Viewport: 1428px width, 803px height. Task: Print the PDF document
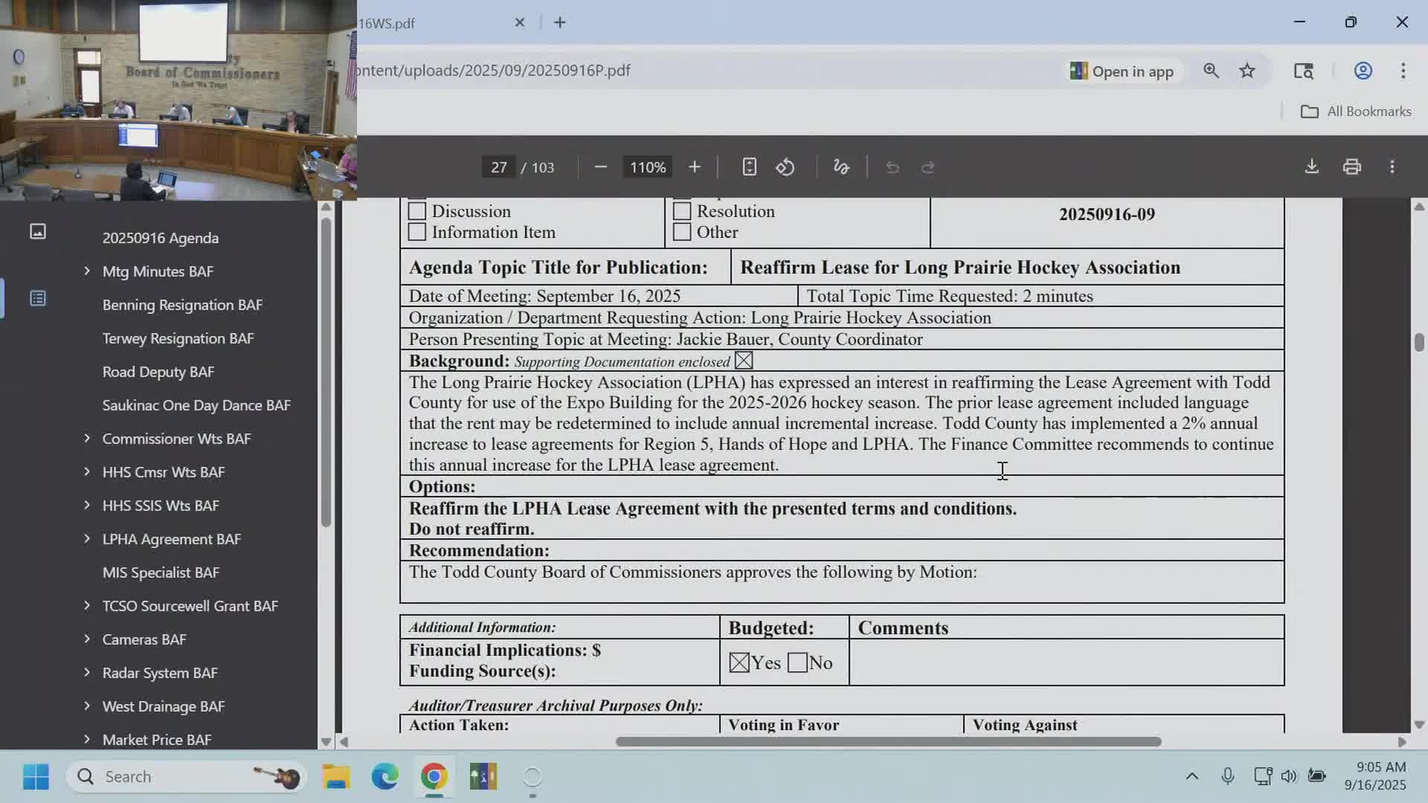[x=1351, y=167]
